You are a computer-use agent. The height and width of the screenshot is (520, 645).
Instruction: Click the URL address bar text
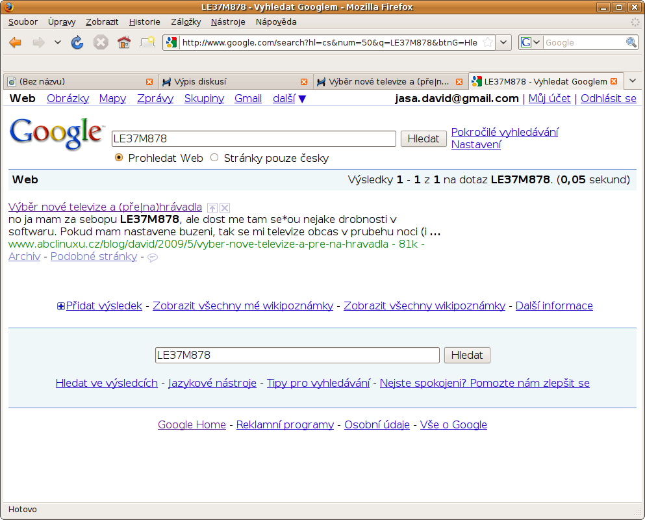pyautogui.click(x=329, y=42)
